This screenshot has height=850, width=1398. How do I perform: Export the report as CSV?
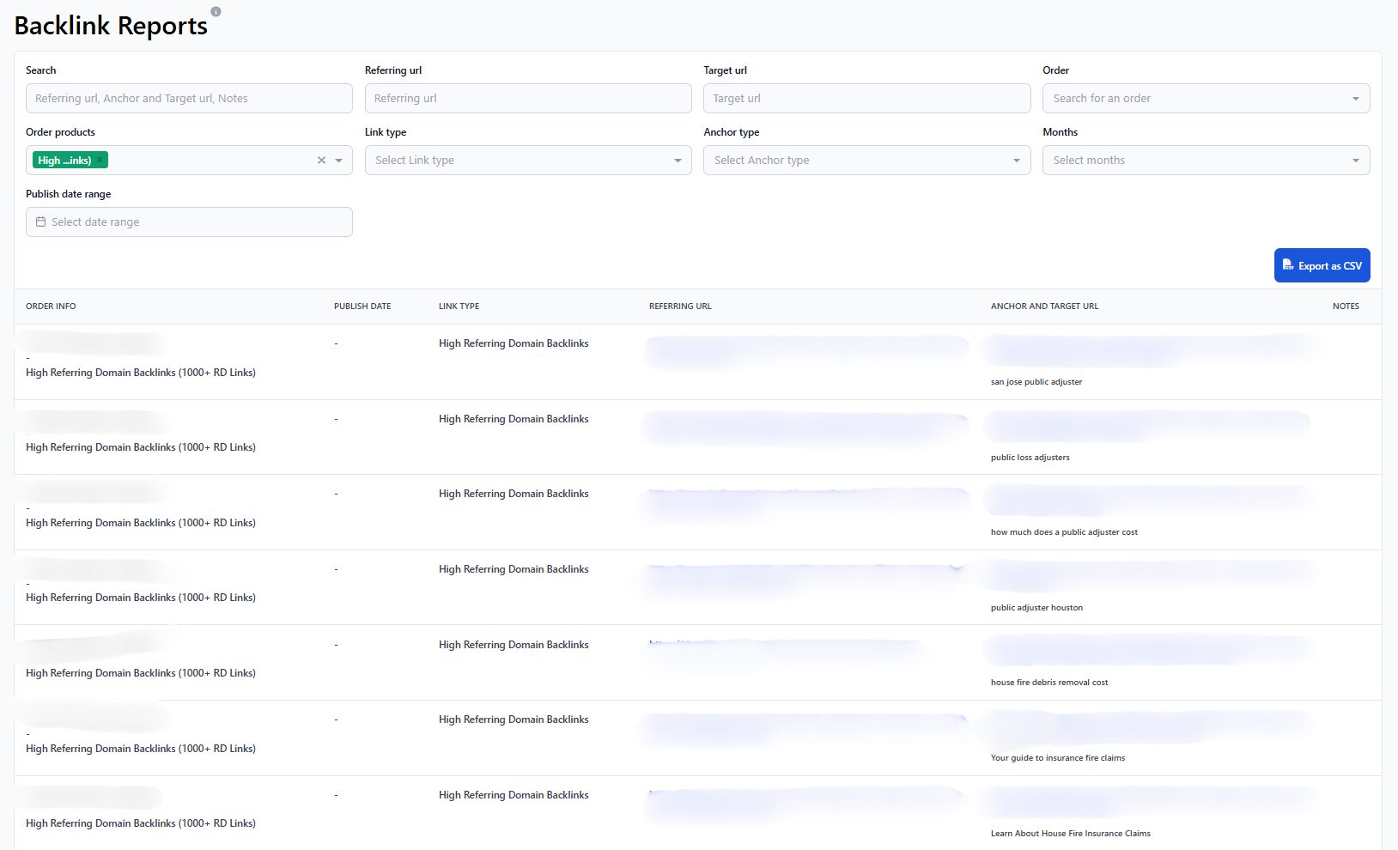(x=1322, y=265)
